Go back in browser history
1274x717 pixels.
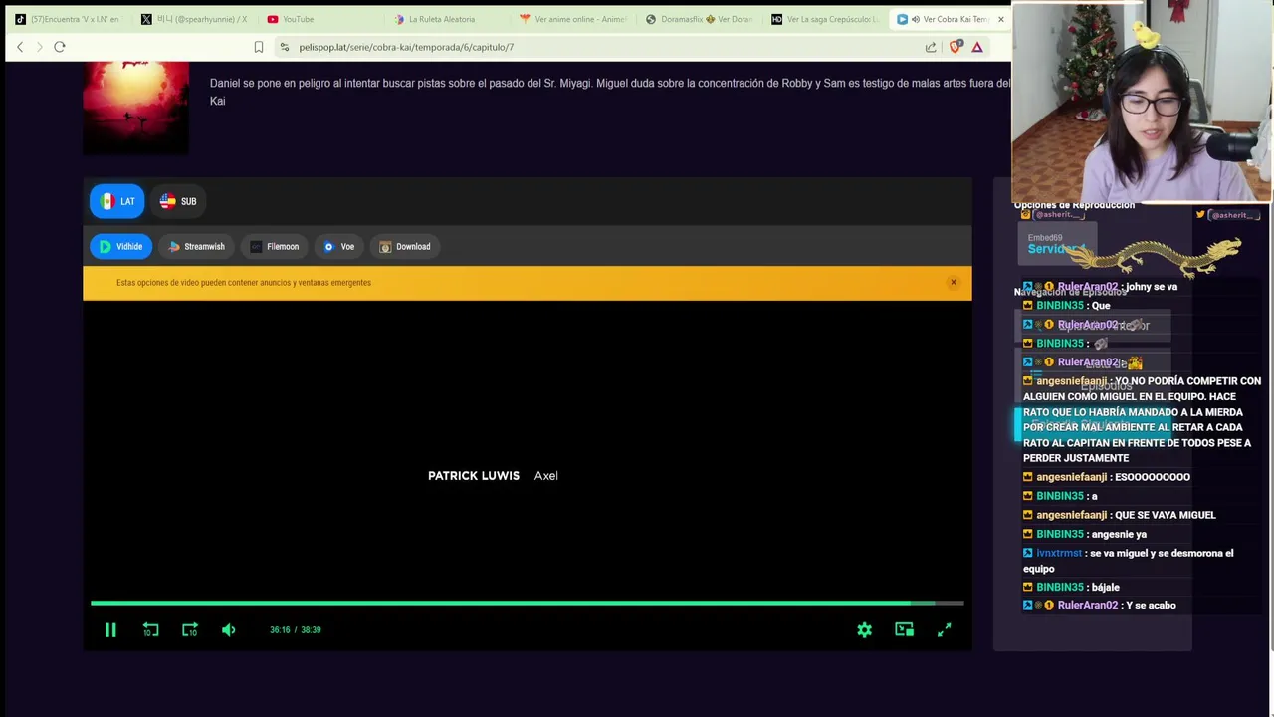(20, 47)
